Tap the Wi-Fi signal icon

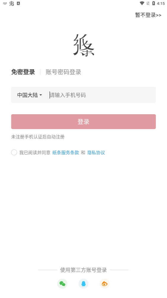point(142,3)
